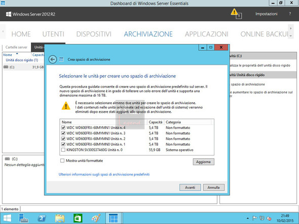The height and width of the screenshot is (224, 299).
Task: Open PowerShell from the taskbar
Action: tap(42, 218)
